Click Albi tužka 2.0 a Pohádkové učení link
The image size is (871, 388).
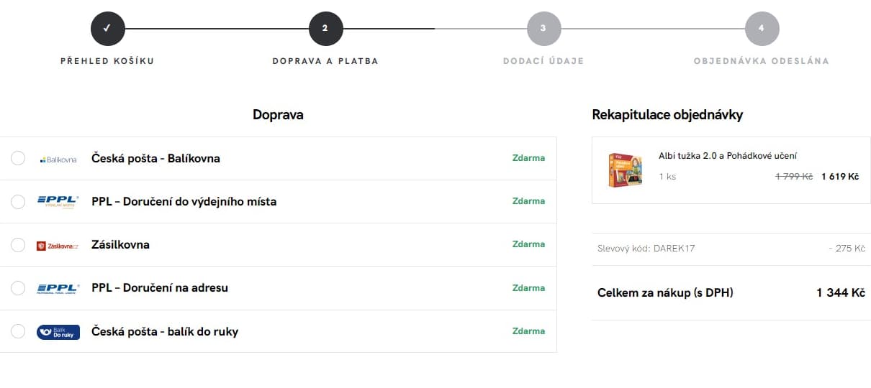point(727,156)
